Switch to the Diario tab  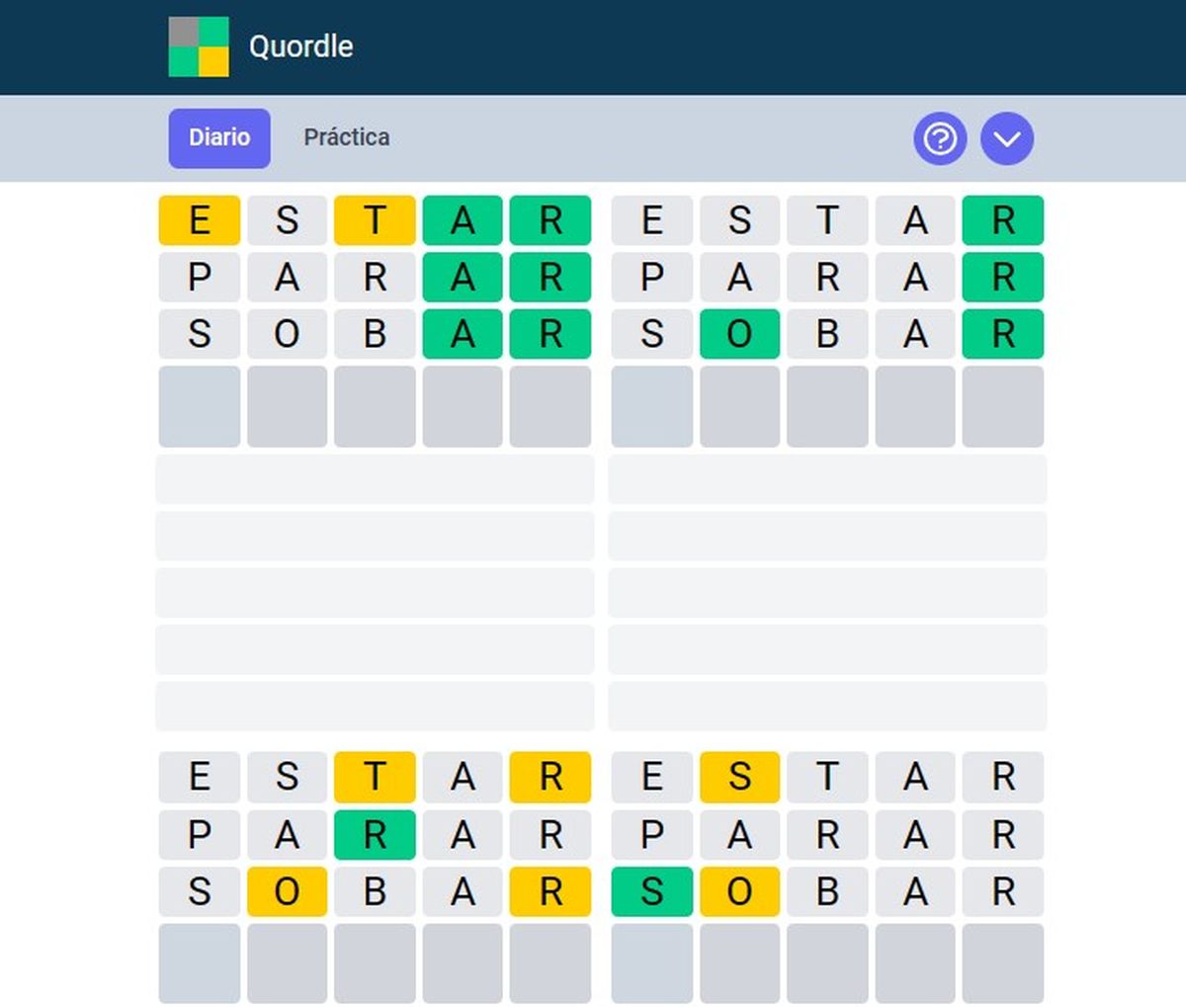pos(219,137)
